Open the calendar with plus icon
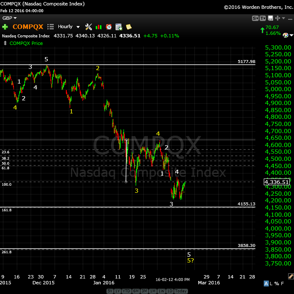The height and width of the screenshot is (294, 294). point(119,27)
